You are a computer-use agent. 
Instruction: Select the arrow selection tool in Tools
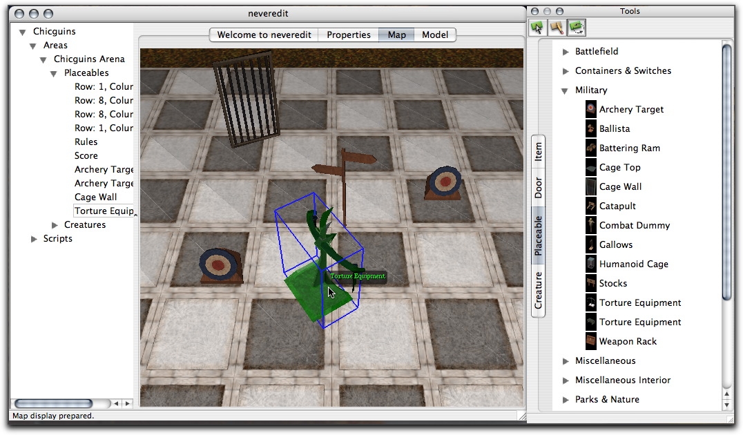(537, 28)
